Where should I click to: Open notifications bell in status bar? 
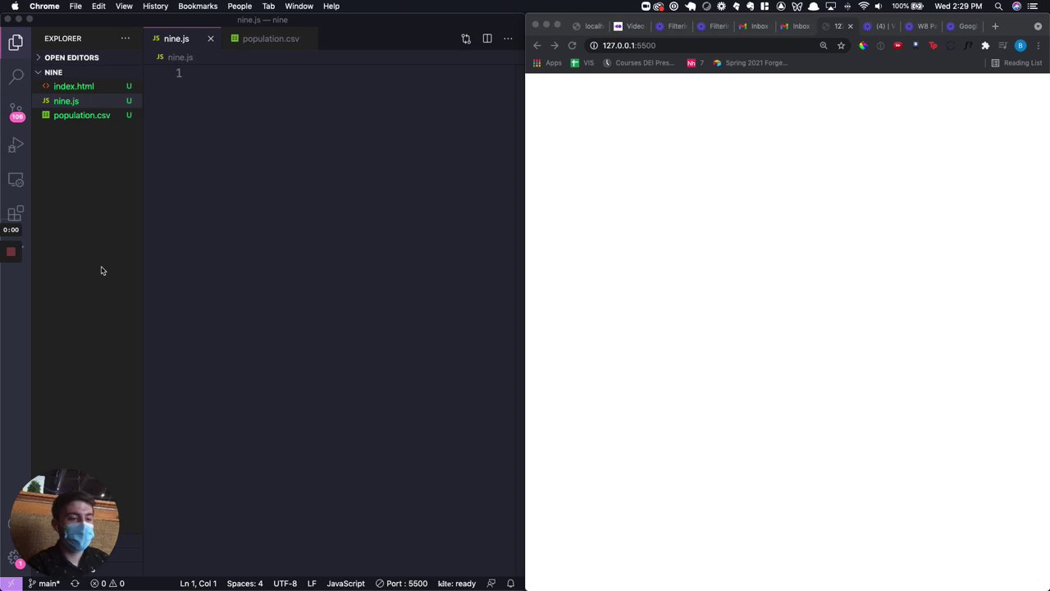click(510, 584)
